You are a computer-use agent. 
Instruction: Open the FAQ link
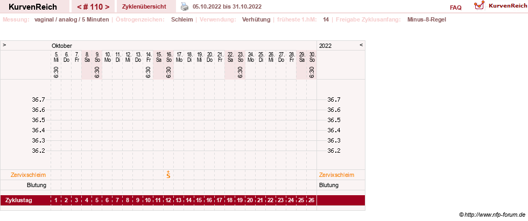click(455, 8)
